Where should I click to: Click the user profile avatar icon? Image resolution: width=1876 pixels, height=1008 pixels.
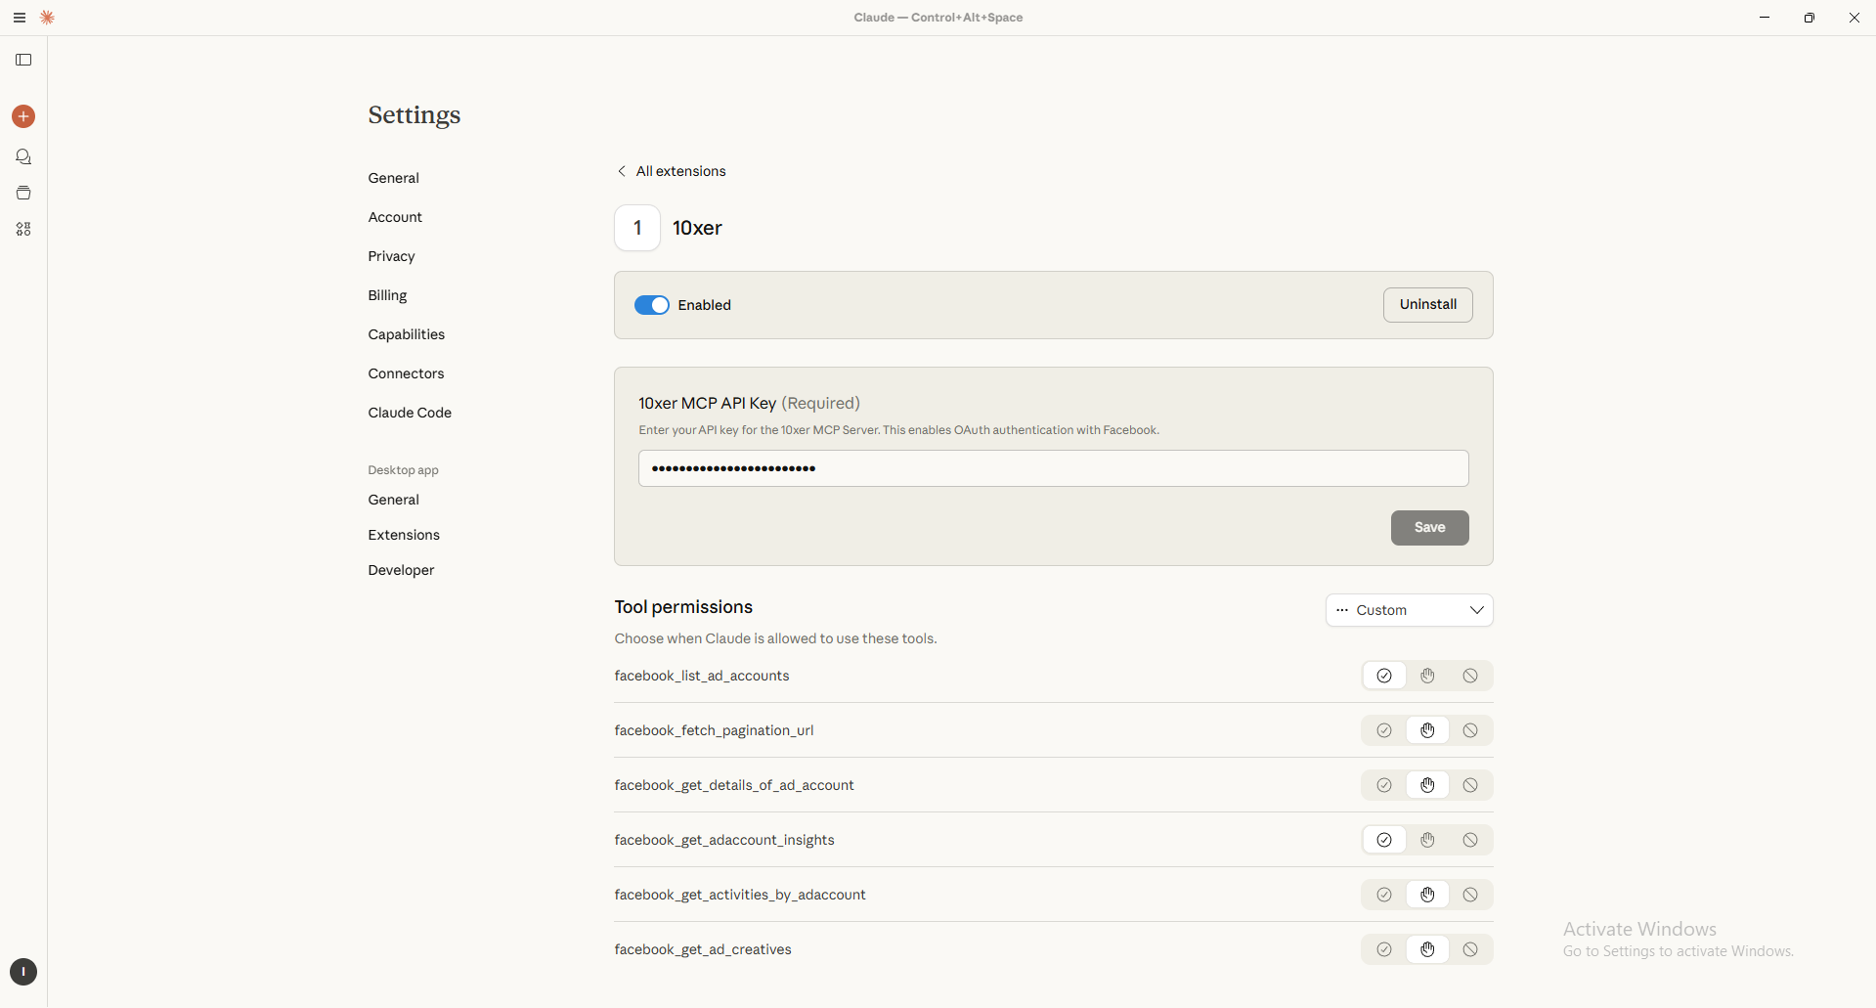23,972
